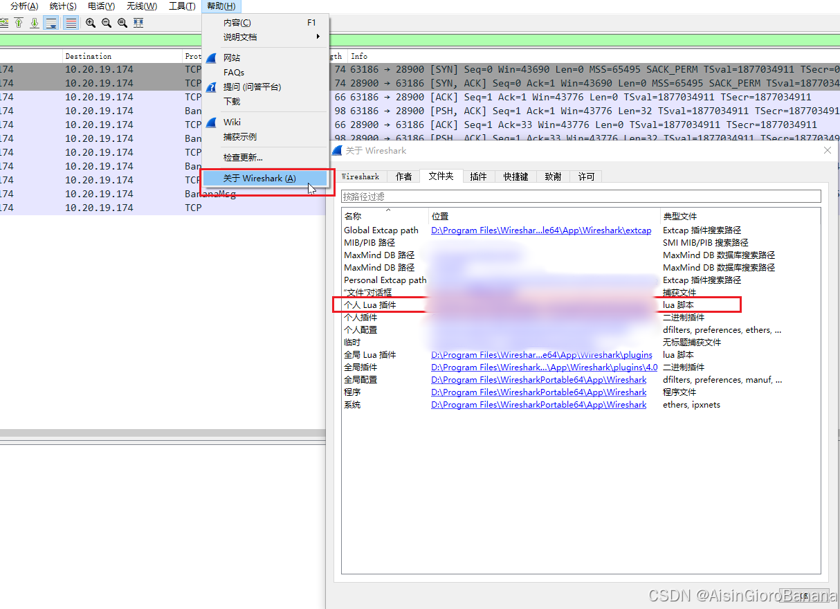Image resolution: width=840 pixels, height=609 pixels.
Task: Focus the 按路径过滤 filter field
Action: tap(581, 197)
